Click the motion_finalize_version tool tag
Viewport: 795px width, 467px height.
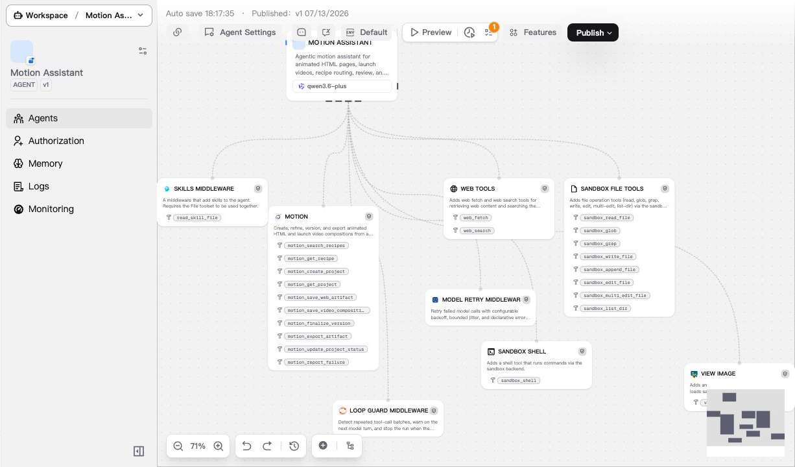coord(319,324)
